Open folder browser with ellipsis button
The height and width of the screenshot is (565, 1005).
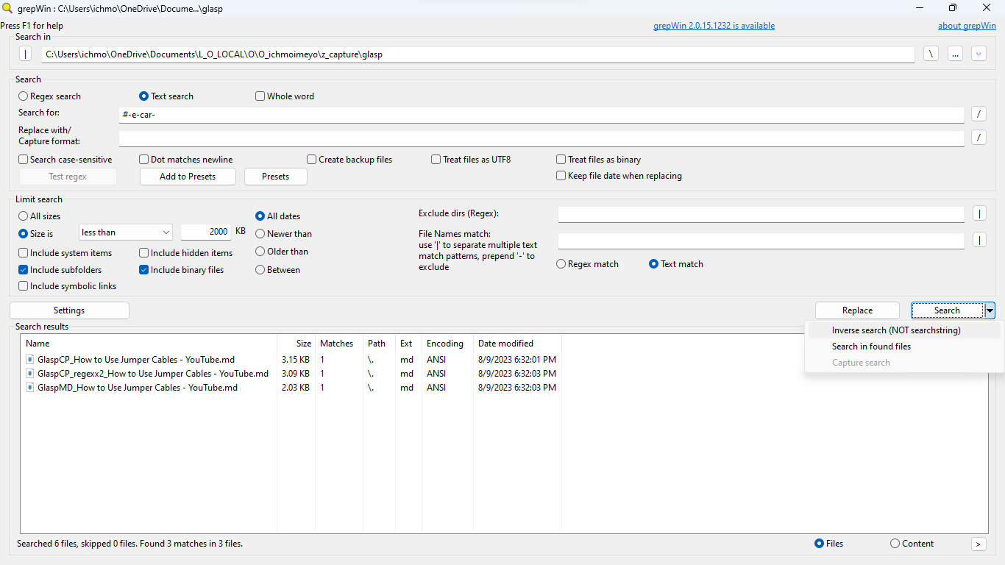pyautogui.click(x=955, y=54)
